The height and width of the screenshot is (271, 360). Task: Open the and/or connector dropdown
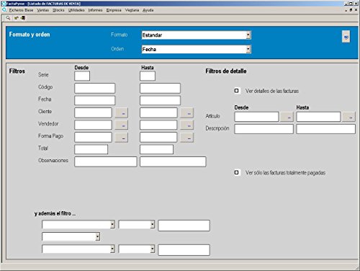click(x=97, y=236)
